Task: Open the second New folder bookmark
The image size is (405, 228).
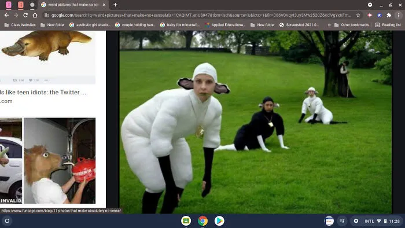Action: tap(263, 25)
